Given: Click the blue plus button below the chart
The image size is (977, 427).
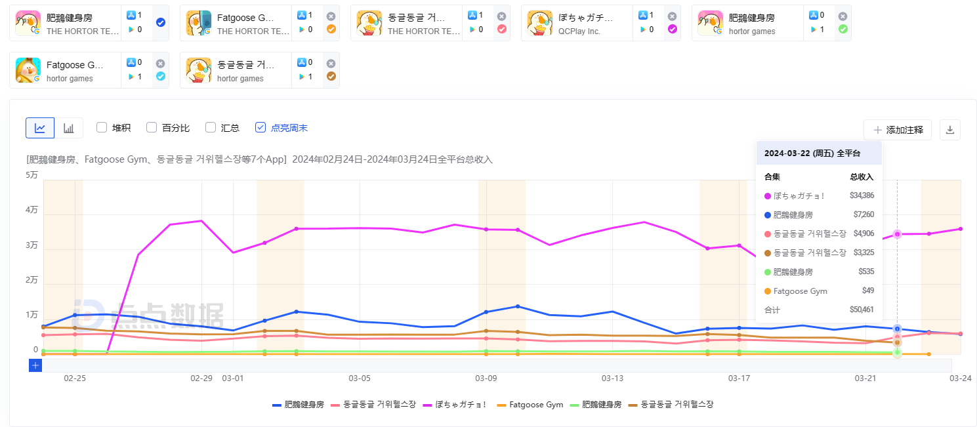Looking at the screenshot, I should (35, 365).
